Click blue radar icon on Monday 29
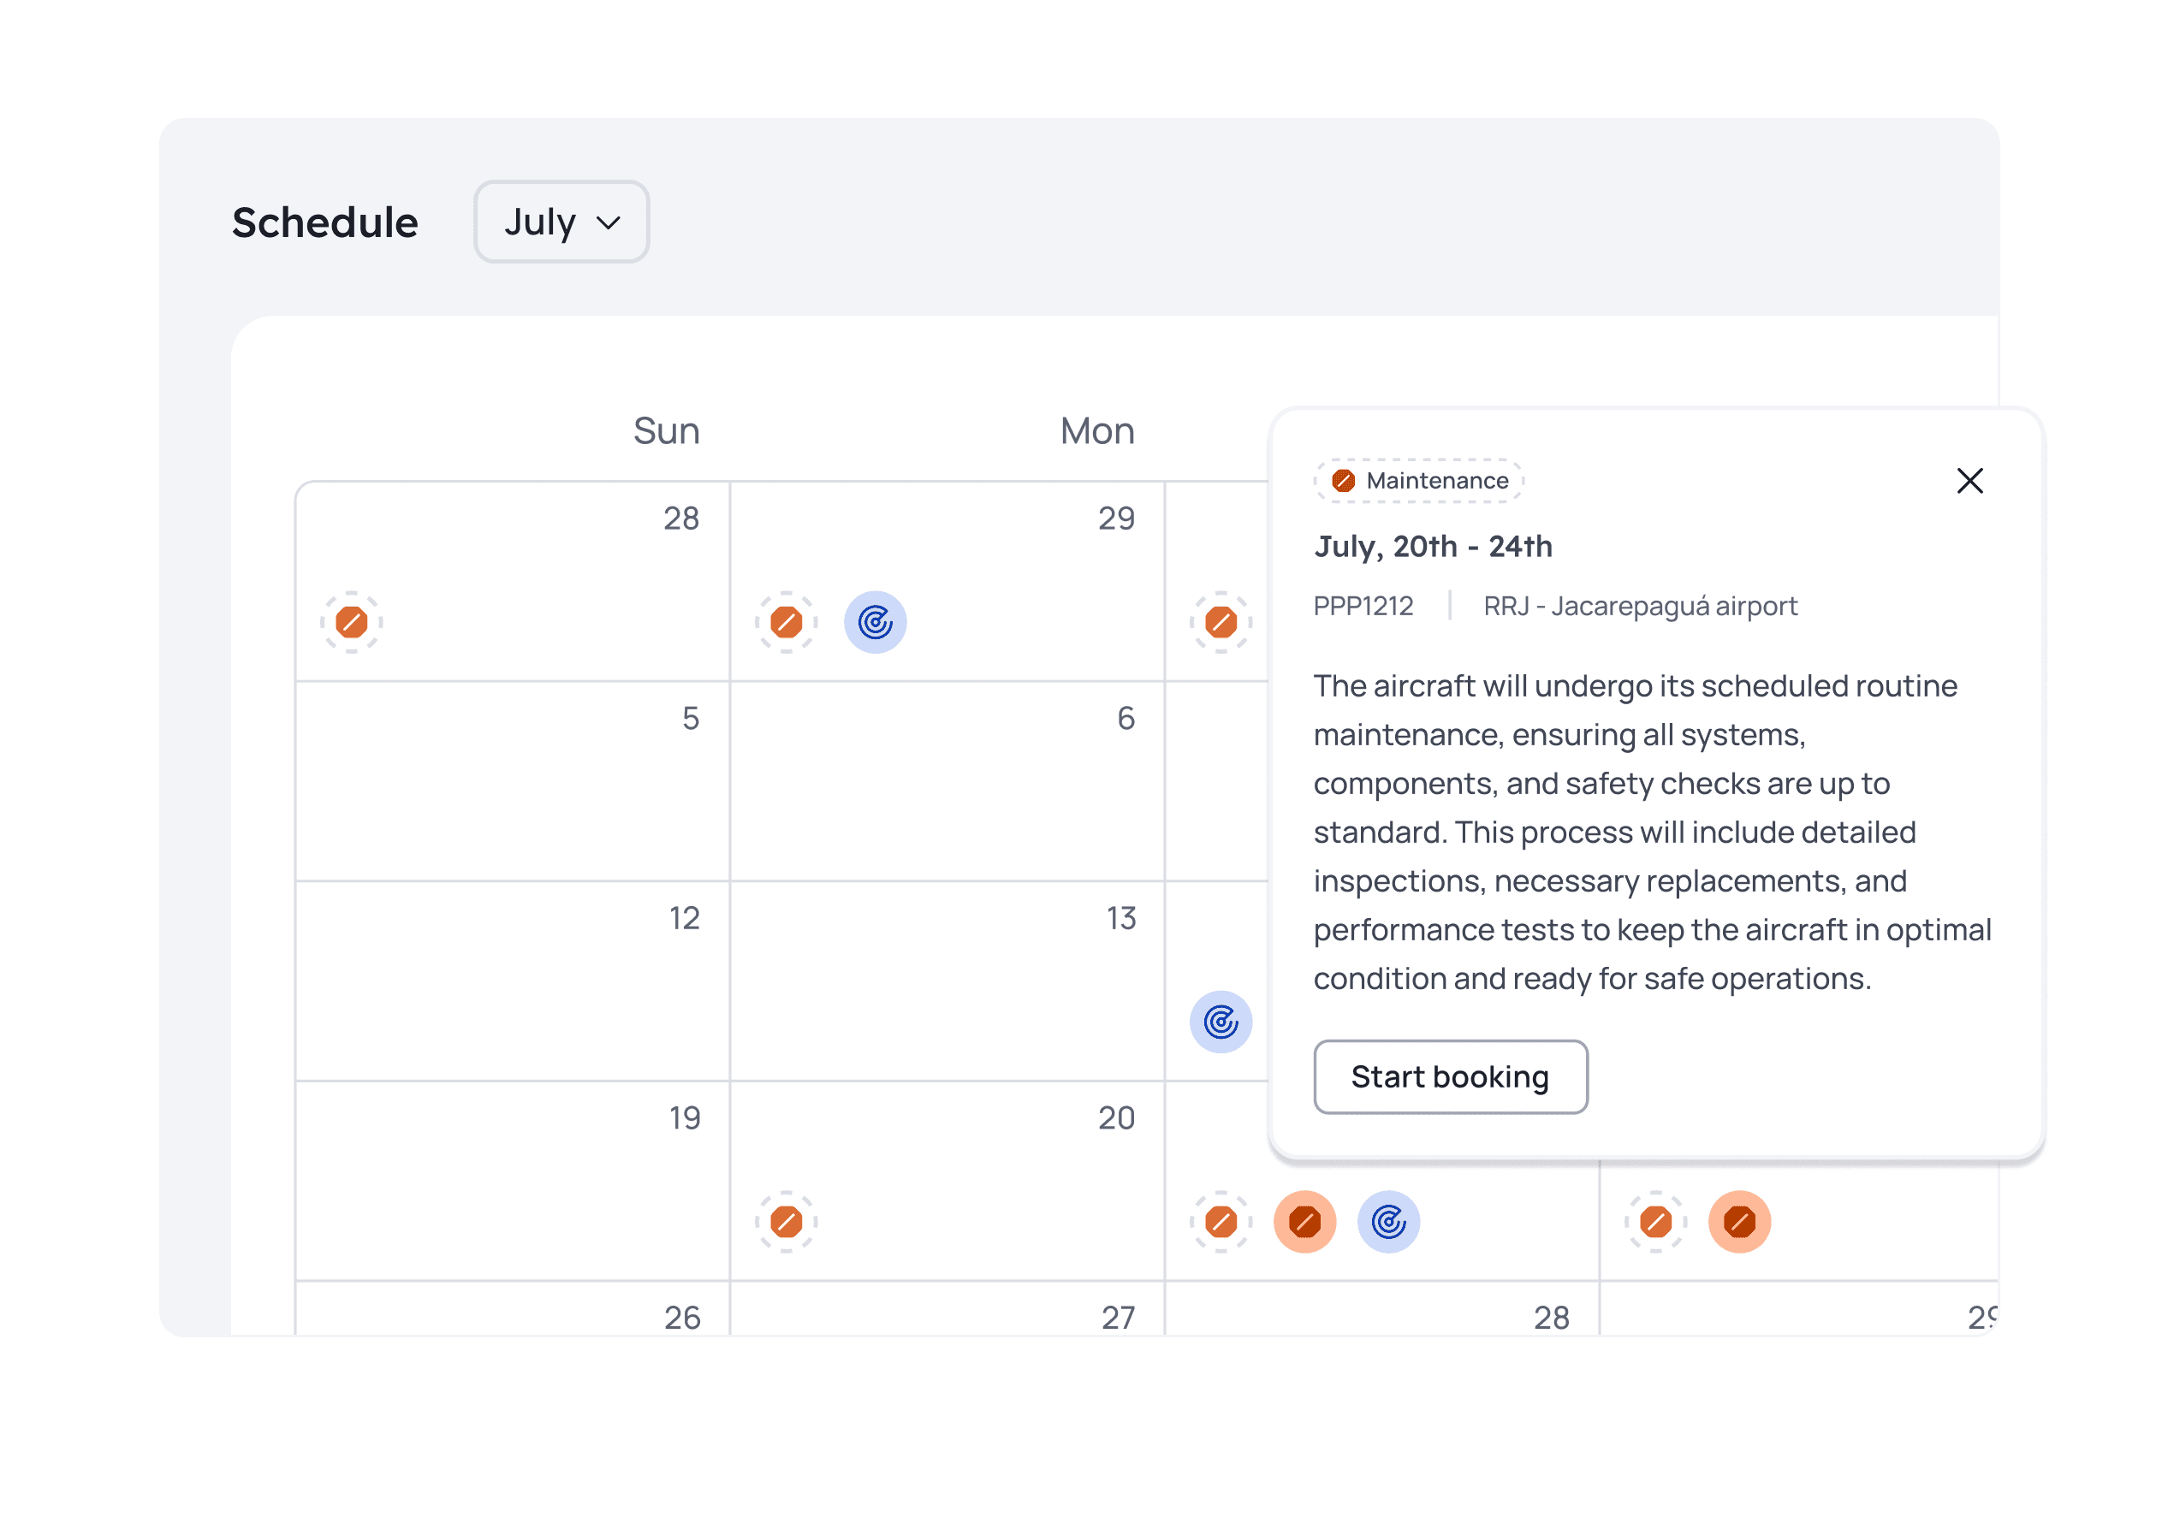The image size is (2162, 1535). [x=876, y=623]
